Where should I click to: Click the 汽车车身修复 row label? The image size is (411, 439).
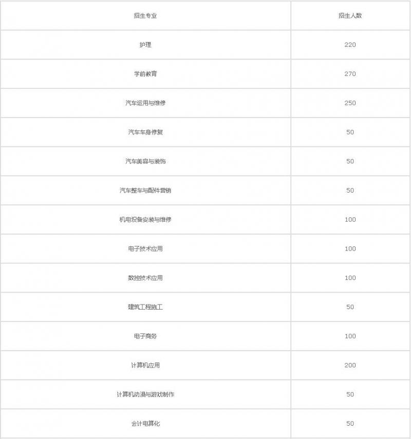[x=145, y=132]
